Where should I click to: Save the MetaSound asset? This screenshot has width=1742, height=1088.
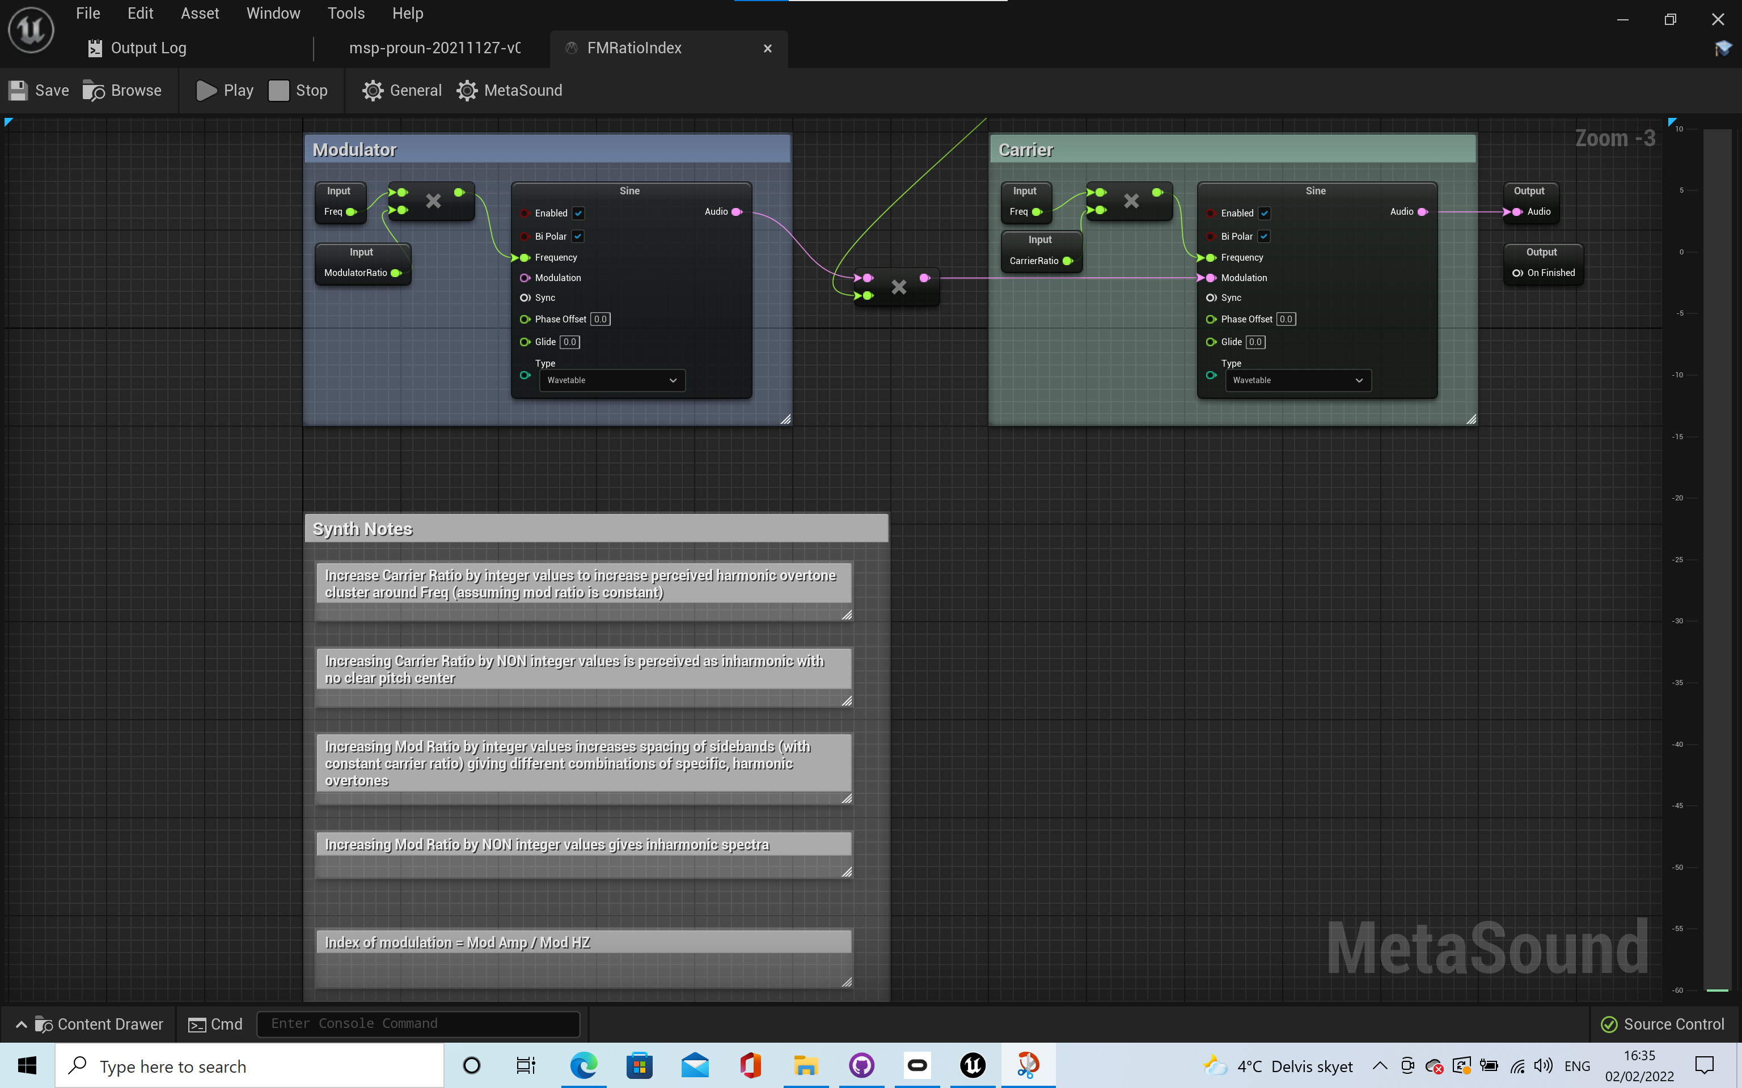pyautogui.click(x=39, y=91)
